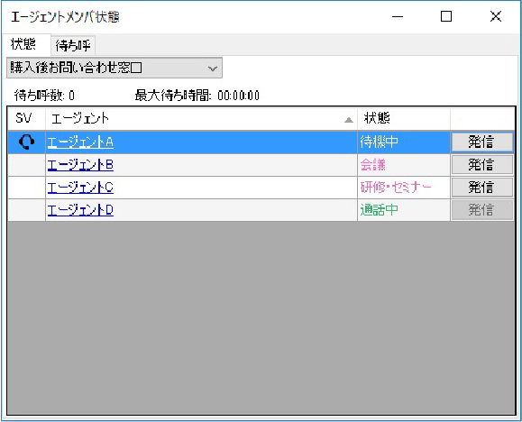Open the エージェントC link
Screen dimensions: 522x422
[x=80, y=188]
